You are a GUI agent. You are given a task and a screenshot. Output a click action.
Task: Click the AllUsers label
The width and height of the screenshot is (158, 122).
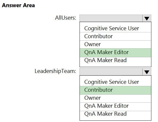(x=66, y=18)
